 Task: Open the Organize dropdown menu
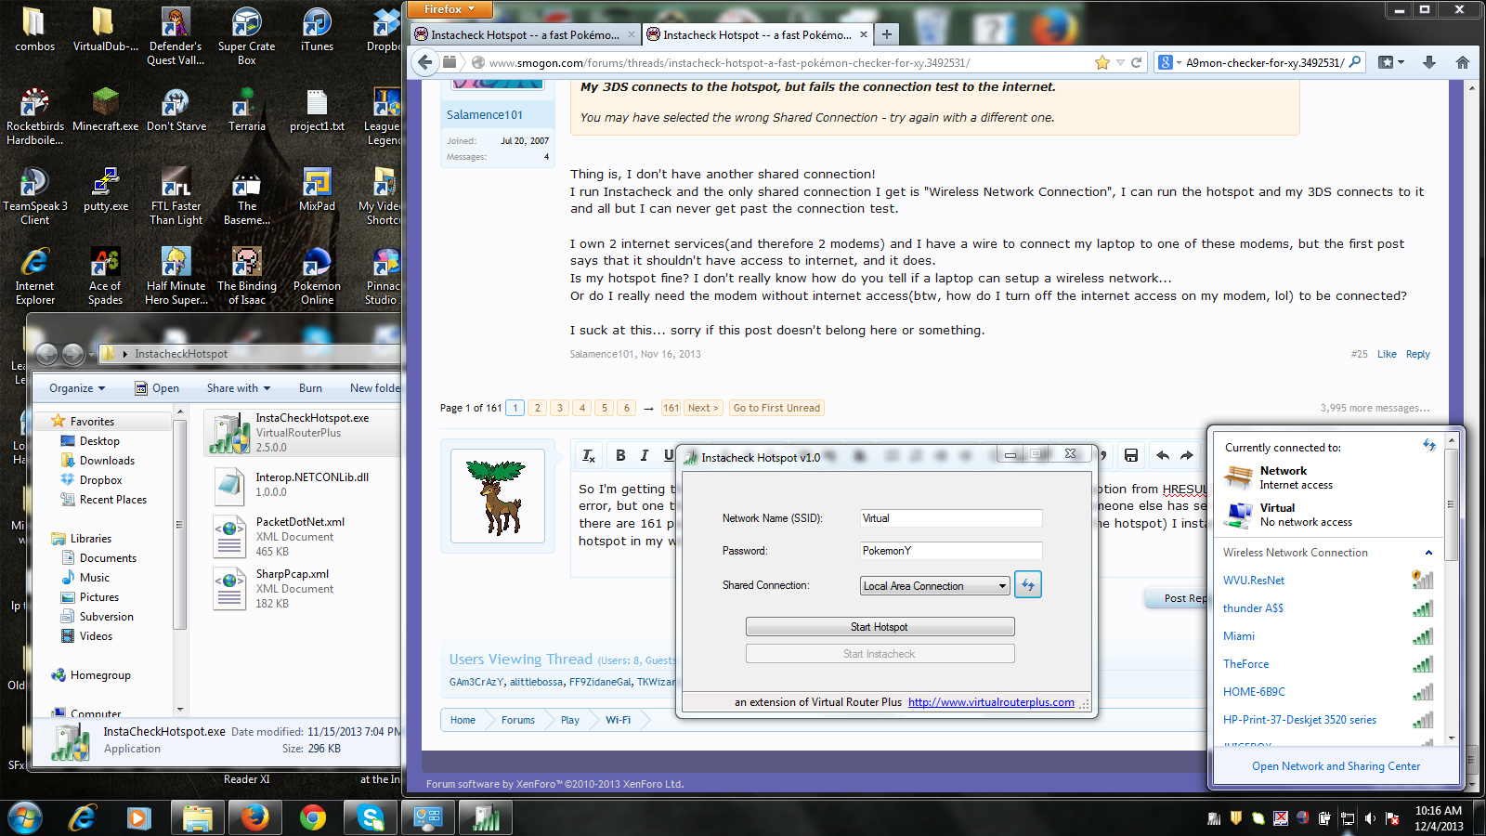tap(77, 388)
